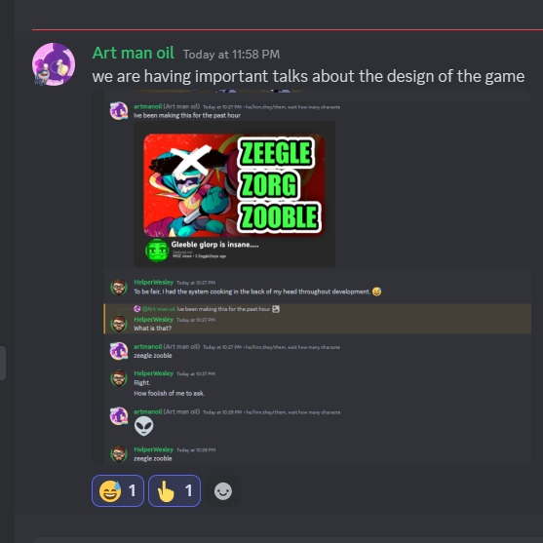Click the artmanoil avatar above 'zeegle zooble'
This screenshot has width=543, height=543.
click(x=118, y=351)
